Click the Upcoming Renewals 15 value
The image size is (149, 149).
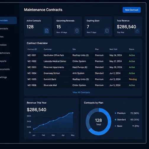point(59,27)
